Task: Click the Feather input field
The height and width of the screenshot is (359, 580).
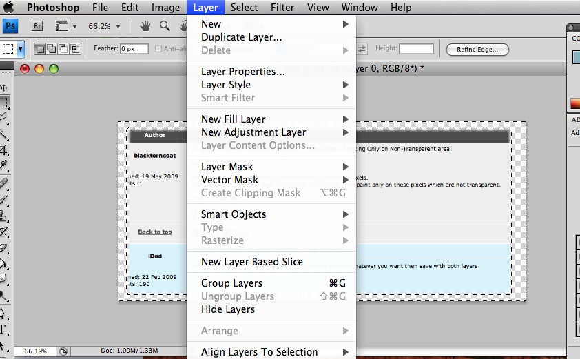Action: pos(135,49)
